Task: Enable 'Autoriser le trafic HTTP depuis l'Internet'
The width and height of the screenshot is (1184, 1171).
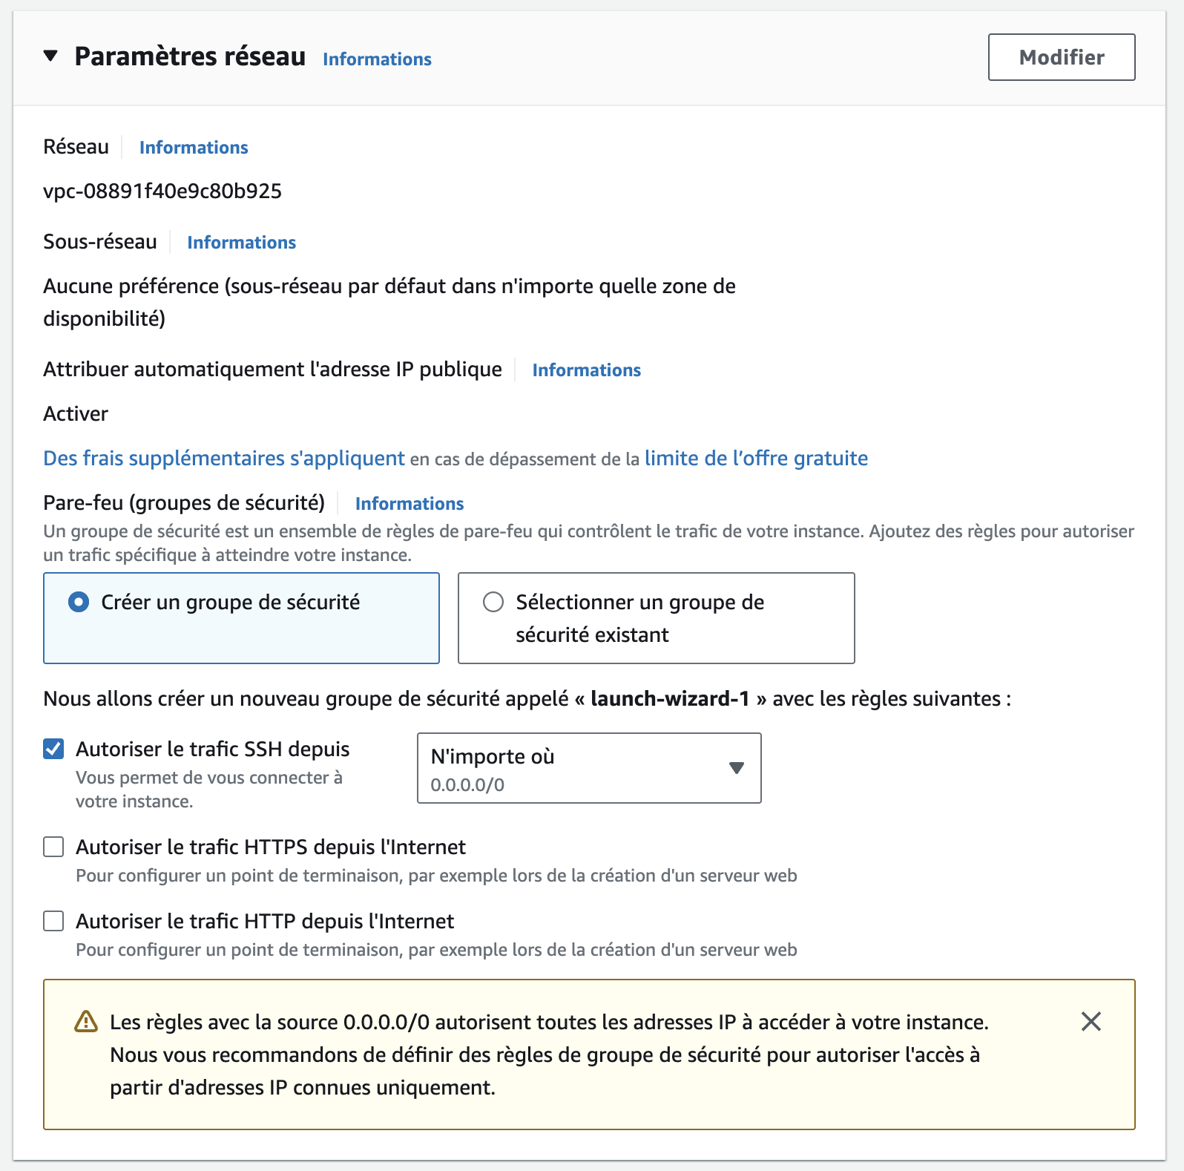Action: click(x=53, y=921)
